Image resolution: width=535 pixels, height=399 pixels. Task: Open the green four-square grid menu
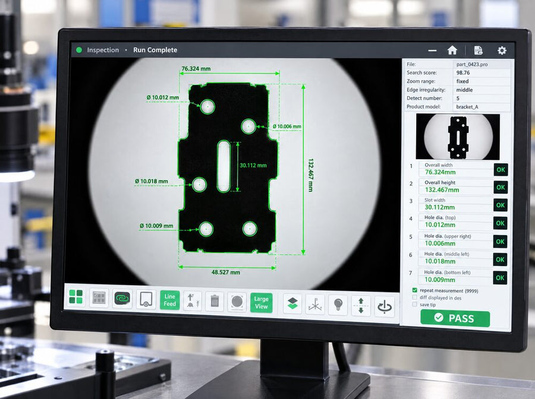(x=75, y=296)
